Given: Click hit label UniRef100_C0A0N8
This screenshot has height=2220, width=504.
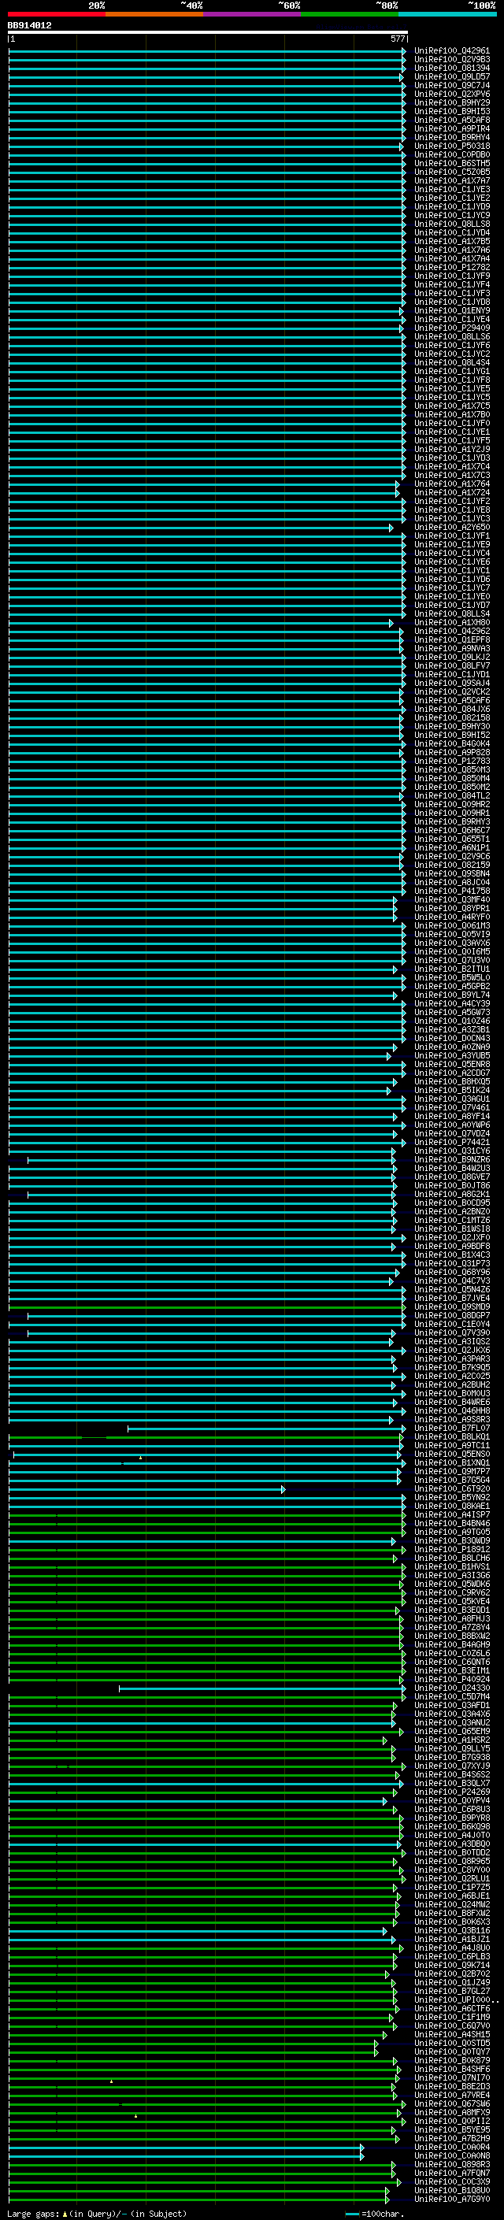Looking at the screenshot, I should click(451, 2155).
